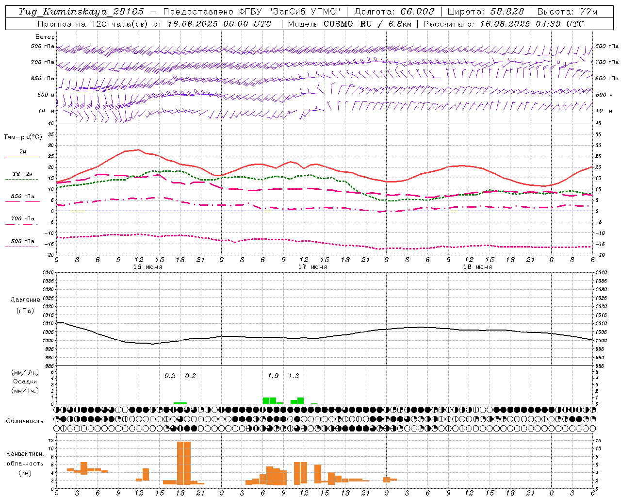Click the Облачность cloudiness row label
This screenshot has height=497, width=621.
pyautogui.click(x=25, y=421)
